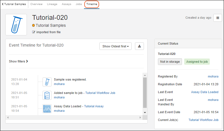Click the download timeline export icon
Image resolution: width=224 pixels, height=131 pixels.
(x=139, y=46)
